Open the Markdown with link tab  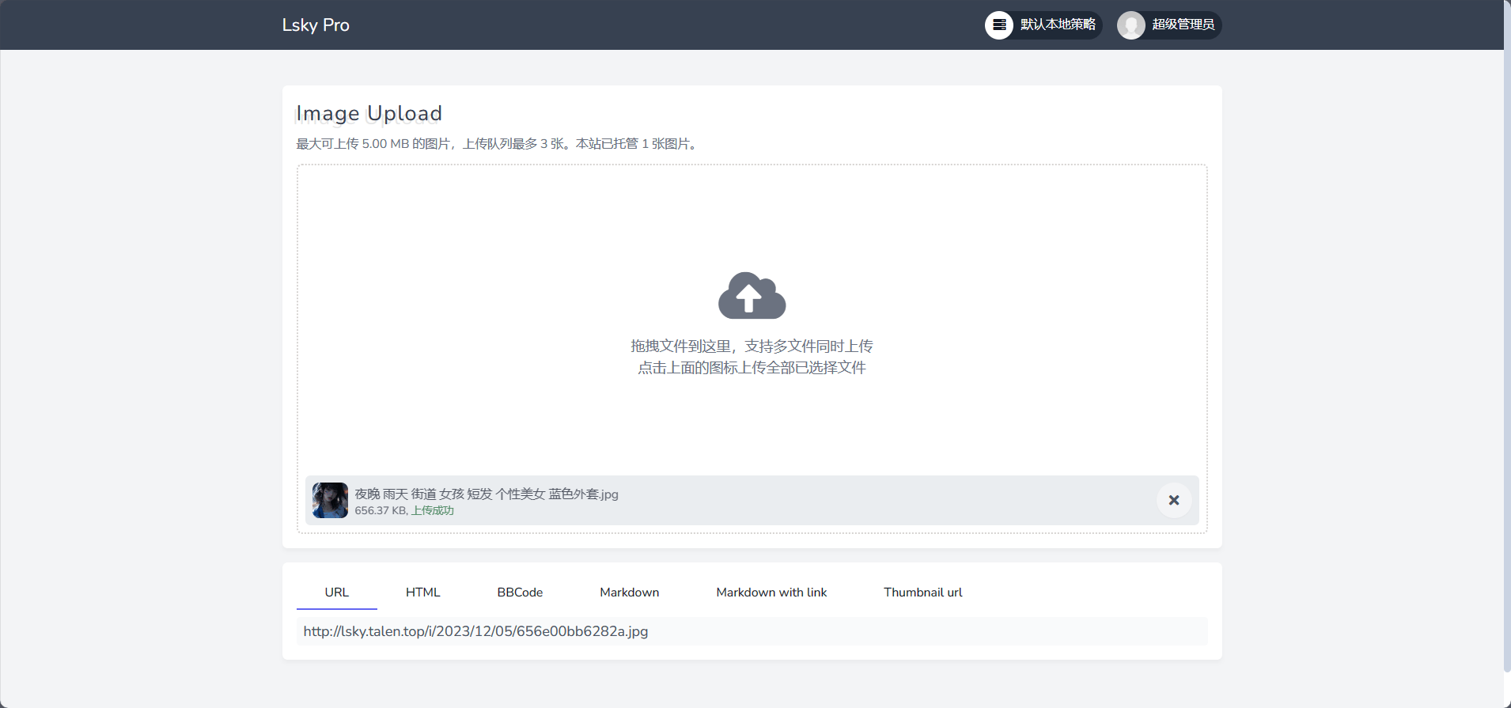pyautogui.click(x=771, y=593)
